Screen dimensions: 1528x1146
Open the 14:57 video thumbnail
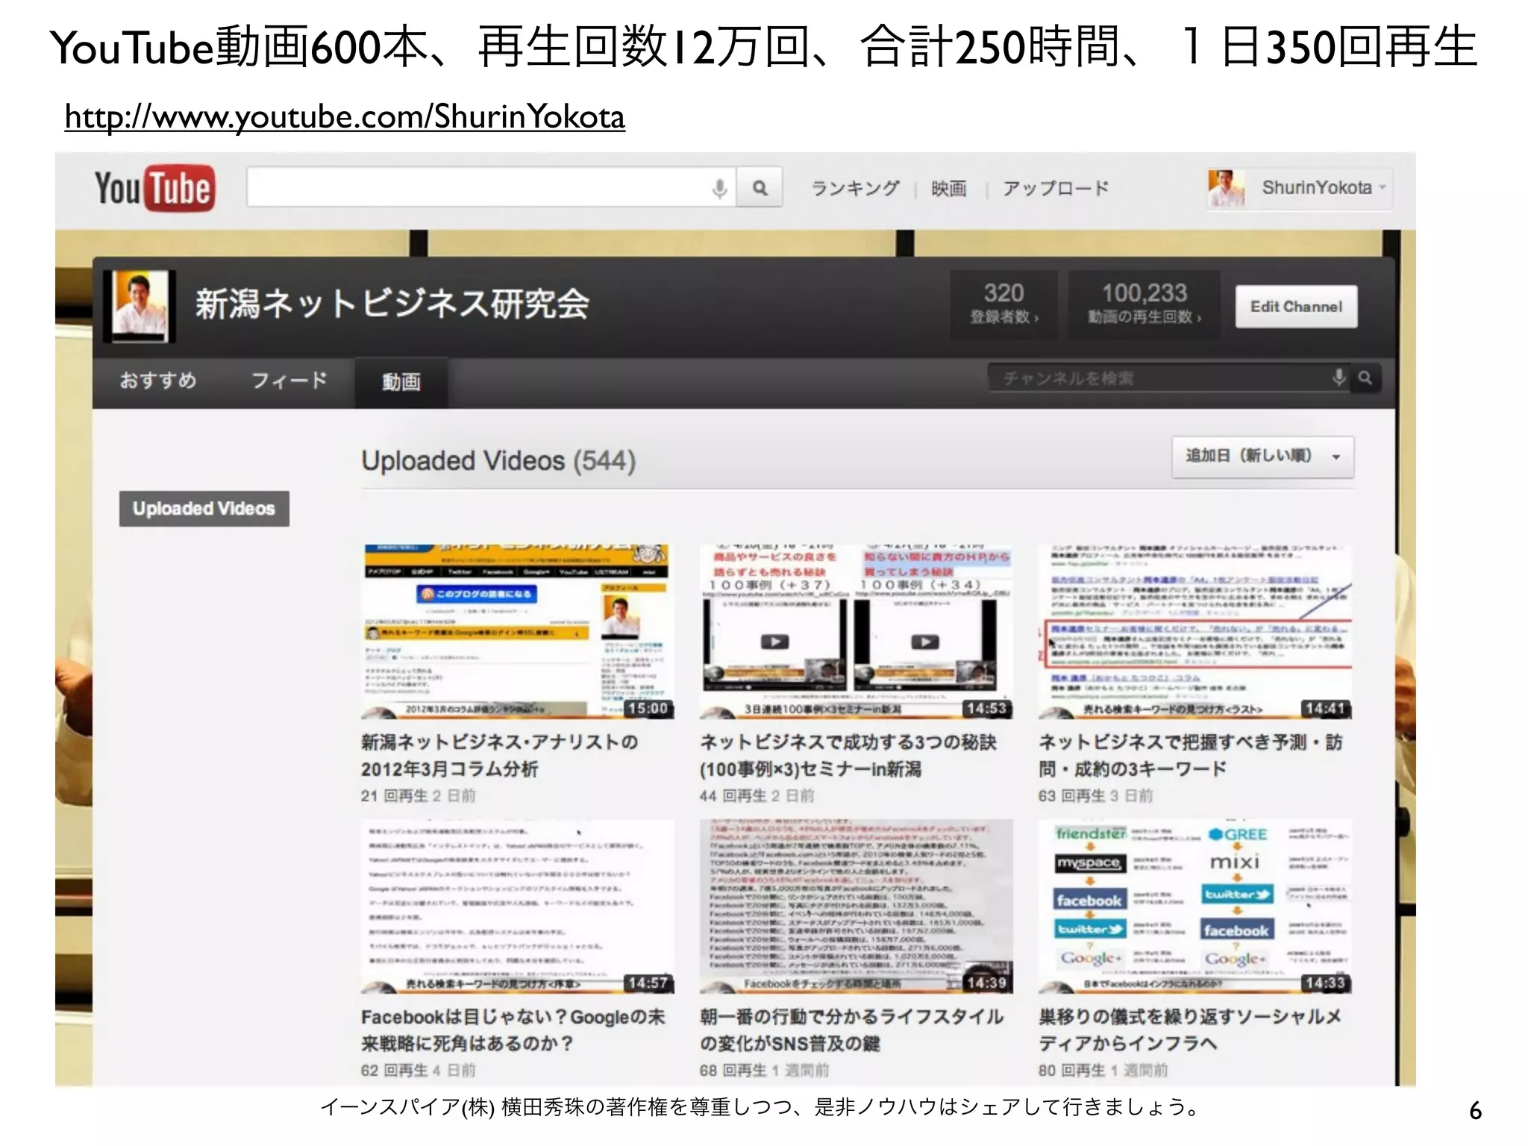click(x=518, y=907)
